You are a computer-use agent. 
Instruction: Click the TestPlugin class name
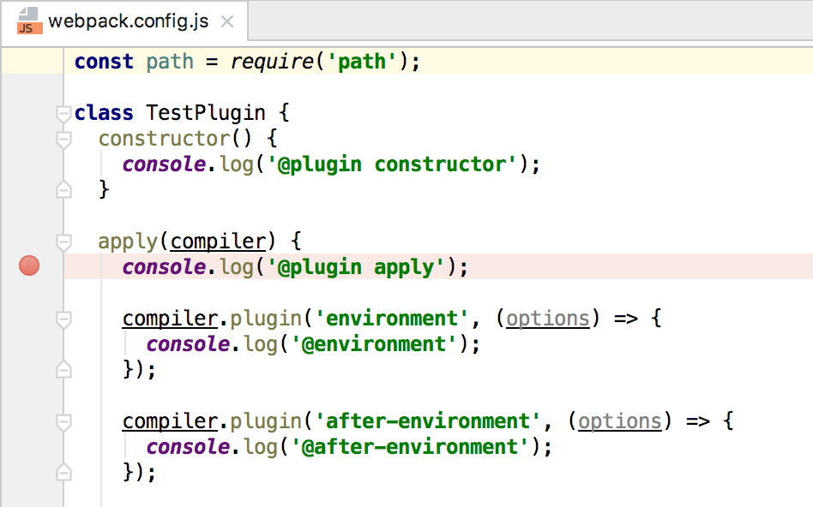[x=206, y=113]
